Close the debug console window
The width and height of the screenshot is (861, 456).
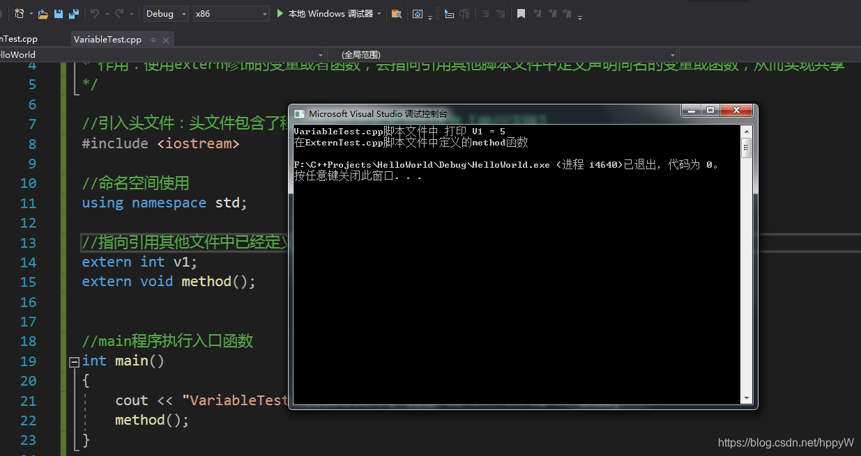[x=736, y=110]
